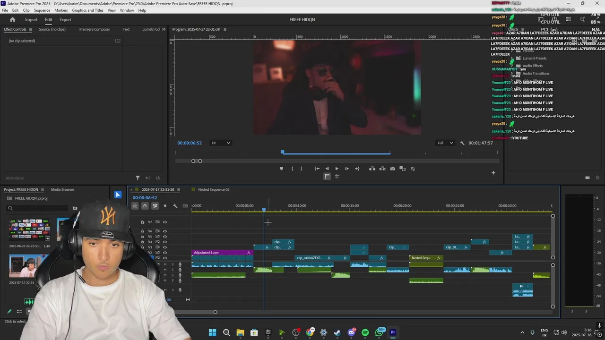
Task: Toggle Linked Selection in the timeline
Action: coord(155,206)
